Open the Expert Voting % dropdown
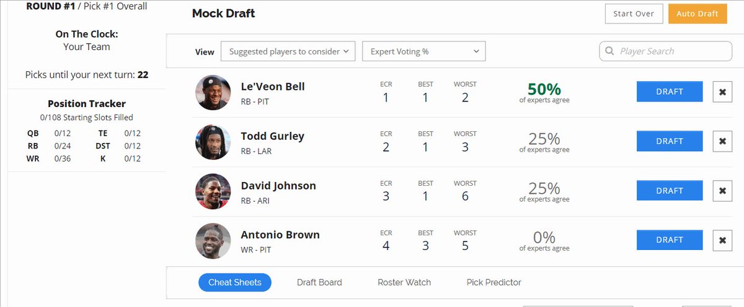This screenshot has height=307, width=744. pos(423,51)
